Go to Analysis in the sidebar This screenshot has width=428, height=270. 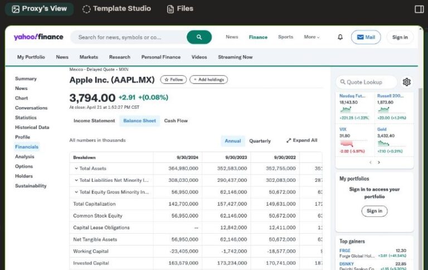[25, 157]
